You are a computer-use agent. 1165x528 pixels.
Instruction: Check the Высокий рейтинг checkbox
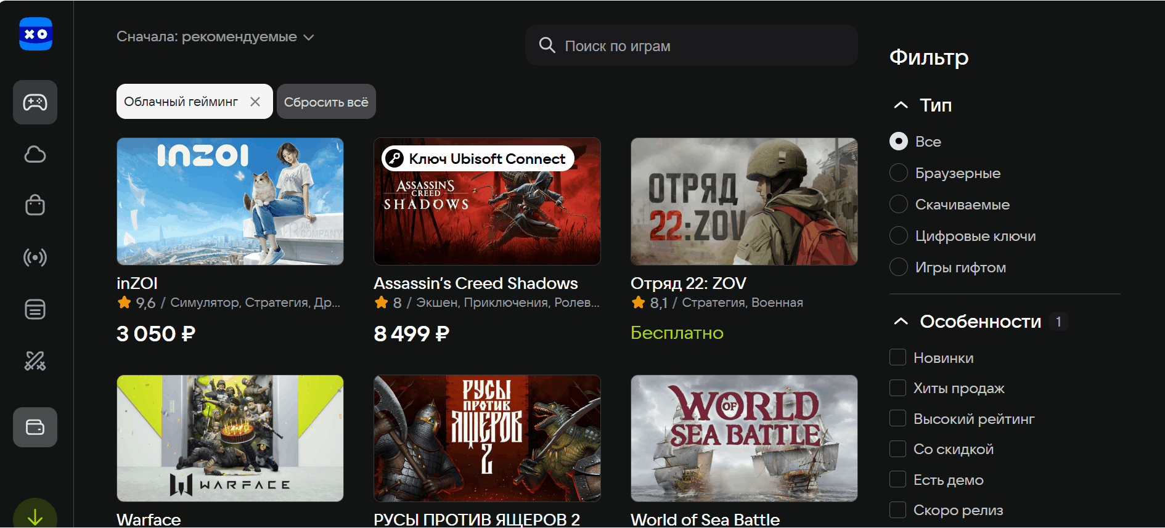coord(897,418)
